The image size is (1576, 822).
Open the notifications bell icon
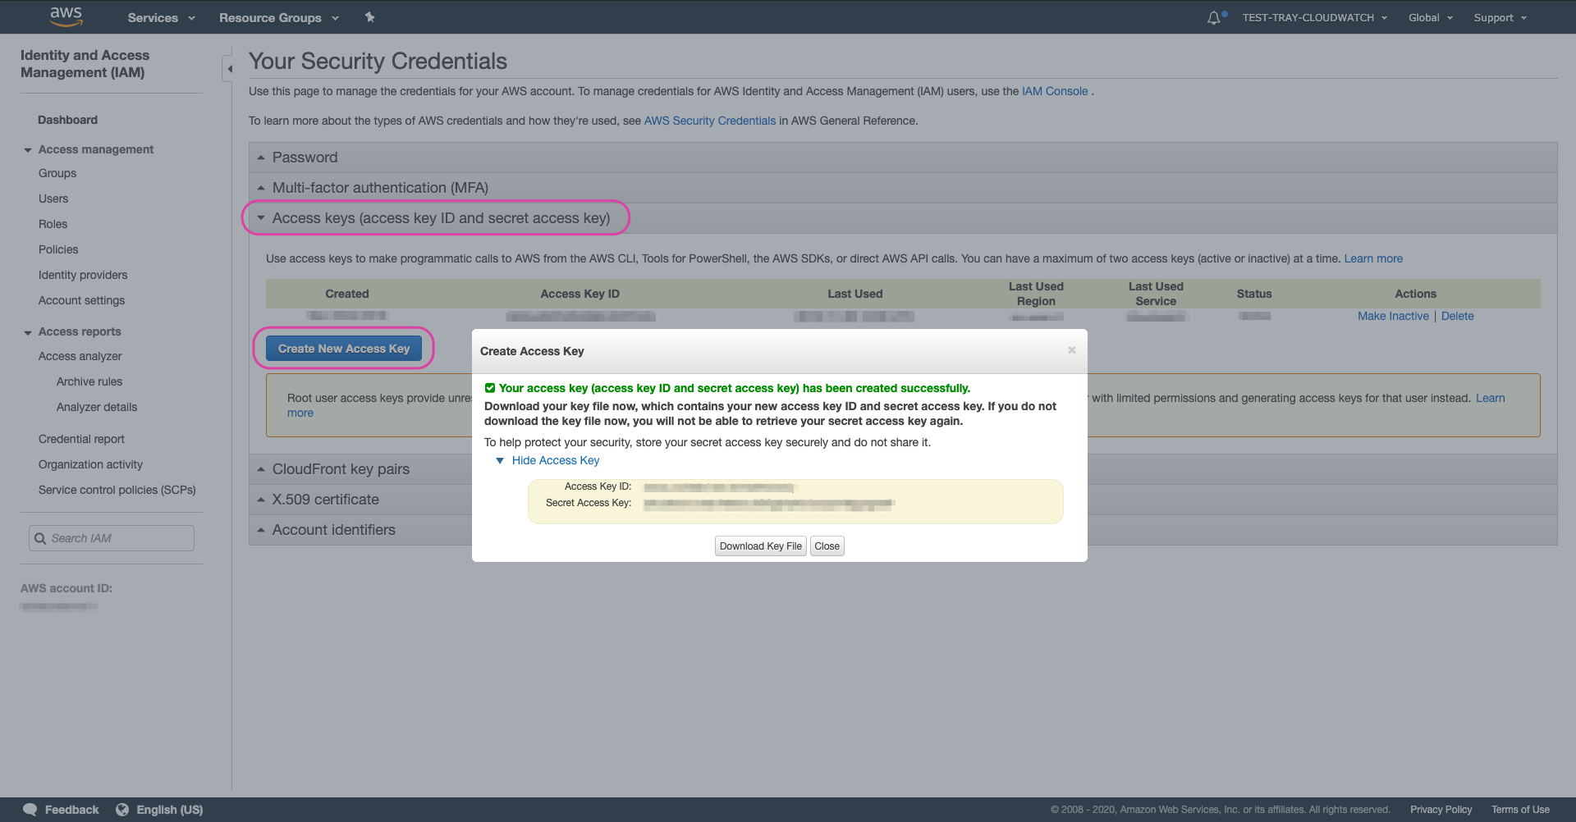1214,17
